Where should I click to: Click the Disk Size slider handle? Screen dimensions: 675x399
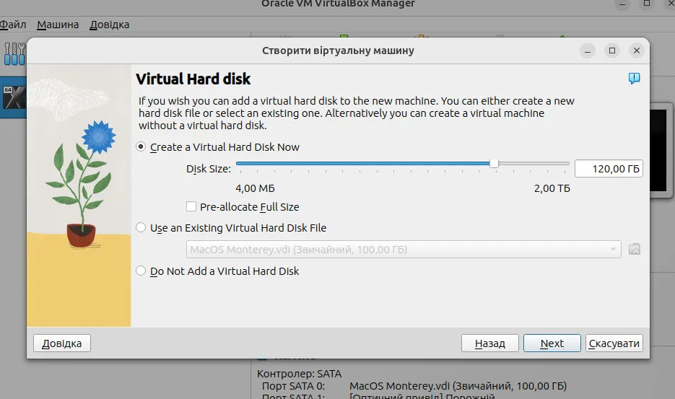pos(495,163)
